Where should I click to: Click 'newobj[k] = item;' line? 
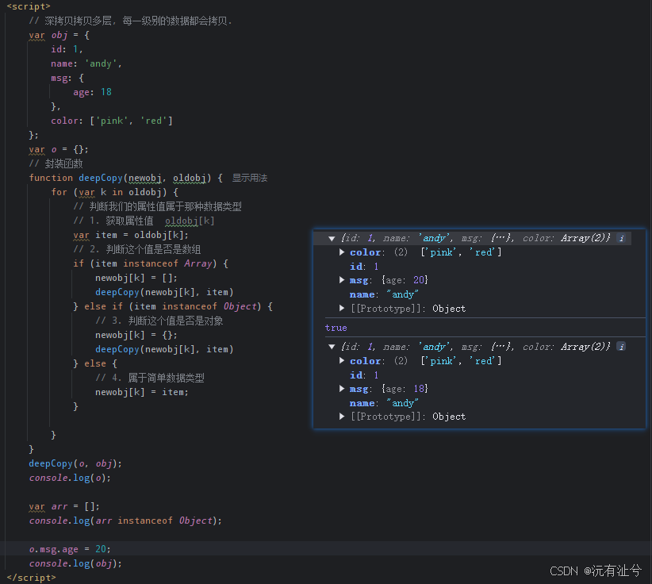tap(142, 392)
